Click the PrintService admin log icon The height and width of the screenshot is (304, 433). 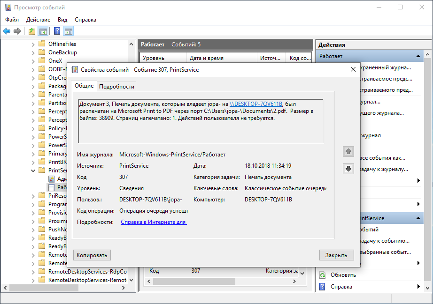tap(51, 179)
